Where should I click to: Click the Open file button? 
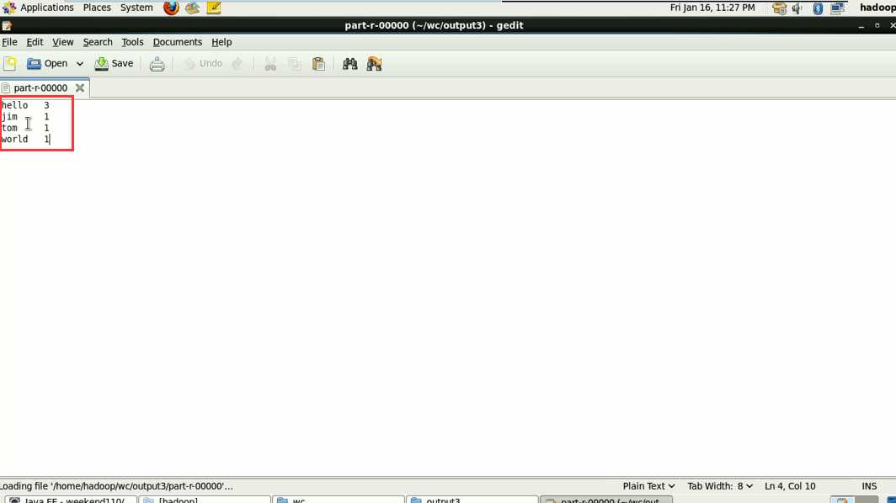click(x=47, y=63)
